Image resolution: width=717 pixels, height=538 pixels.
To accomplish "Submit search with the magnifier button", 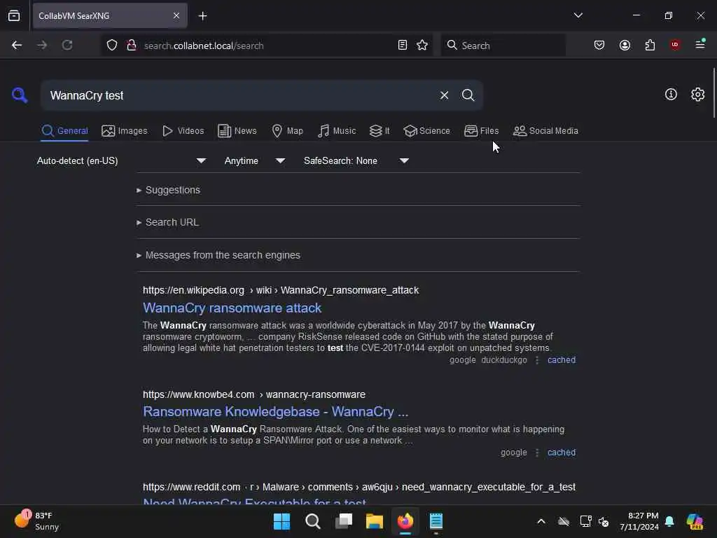I will coord(468,95).
